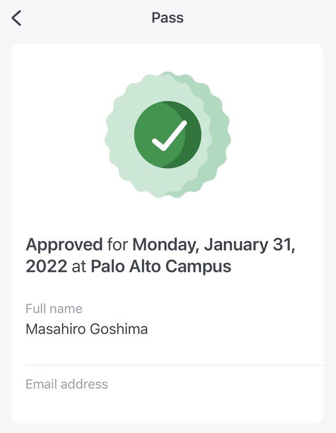
Task: Tap the 2022 year text
Action: coord(46,266)
